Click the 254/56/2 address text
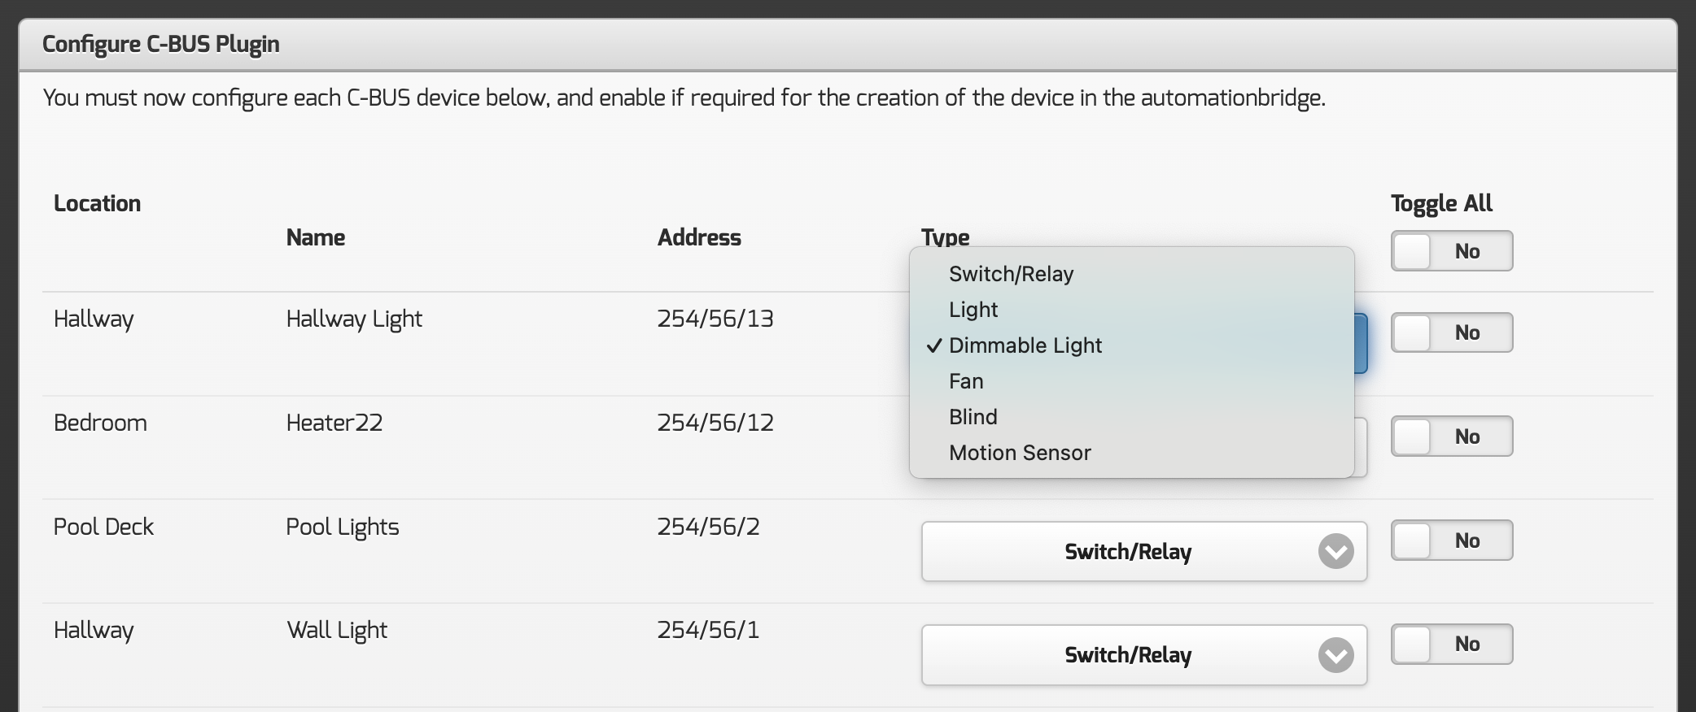The height and width of the screenshot is (712, 1696). tap(708, 527)
